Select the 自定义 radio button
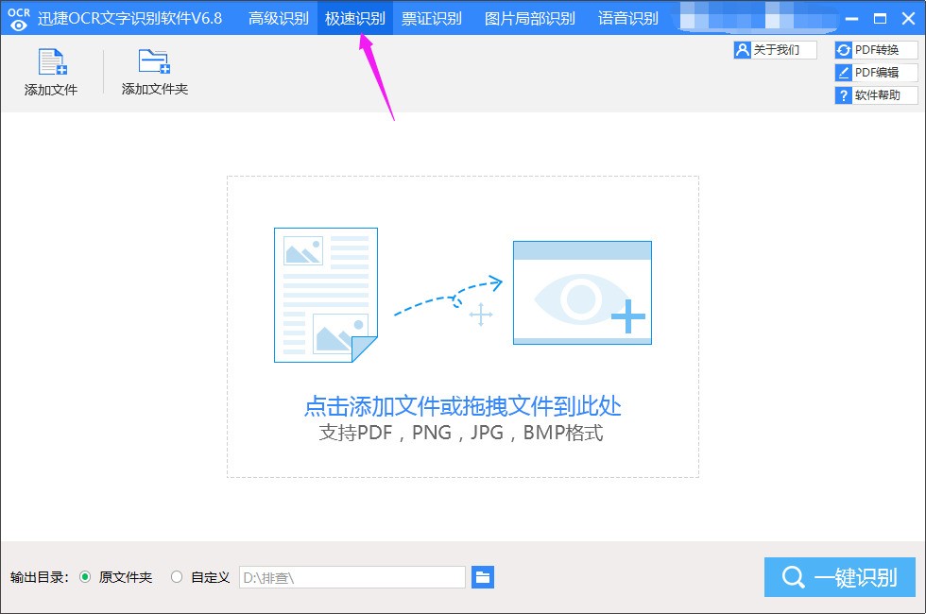This screenshot has height=614, width=926. point(176,577)
